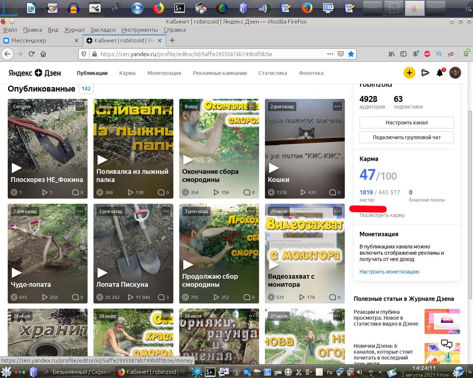The height and width of the screenshot is (378, 473).
Task: Open options menu on Чудо-лопата card
Action: tap(80, 211)
